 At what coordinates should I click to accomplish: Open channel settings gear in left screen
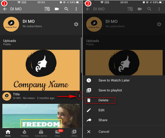76,24
